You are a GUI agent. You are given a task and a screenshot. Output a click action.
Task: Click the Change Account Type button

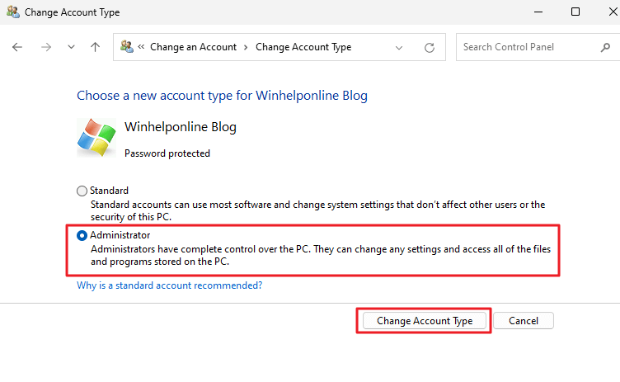(425, 321)
